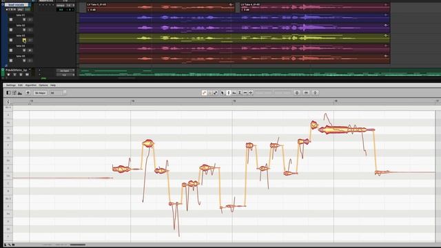The image size is (441, 248).
Task: Open the 'no input' selector on green track
Action: click(x=65, y=70)
